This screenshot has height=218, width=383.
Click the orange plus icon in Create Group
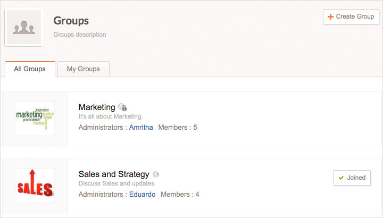click(x=330, y=16)
